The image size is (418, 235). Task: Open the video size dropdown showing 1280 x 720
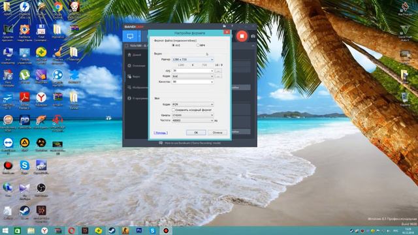click(x=193, y=59)
